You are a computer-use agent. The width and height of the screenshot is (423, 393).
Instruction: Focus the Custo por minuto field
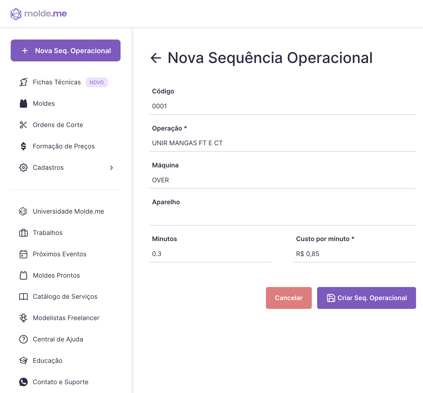[x=355, y=254]
